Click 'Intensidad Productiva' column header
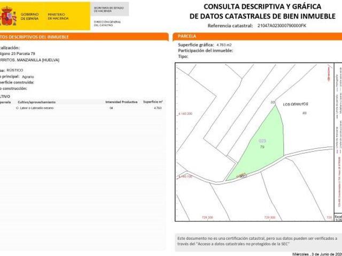This screenshot has height=256, width=342. pyautogui.click(x=121, y=102)
